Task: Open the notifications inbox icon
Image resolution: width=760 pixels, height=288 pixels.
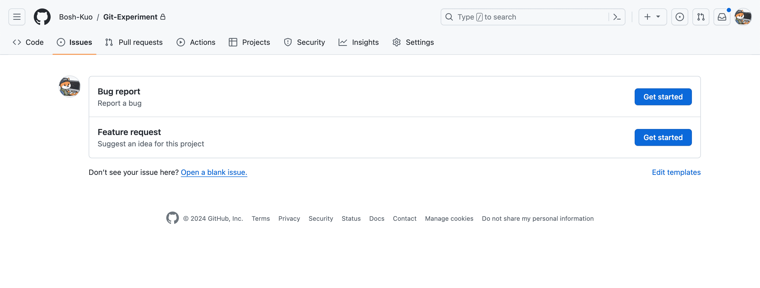Action: [722, 17]
